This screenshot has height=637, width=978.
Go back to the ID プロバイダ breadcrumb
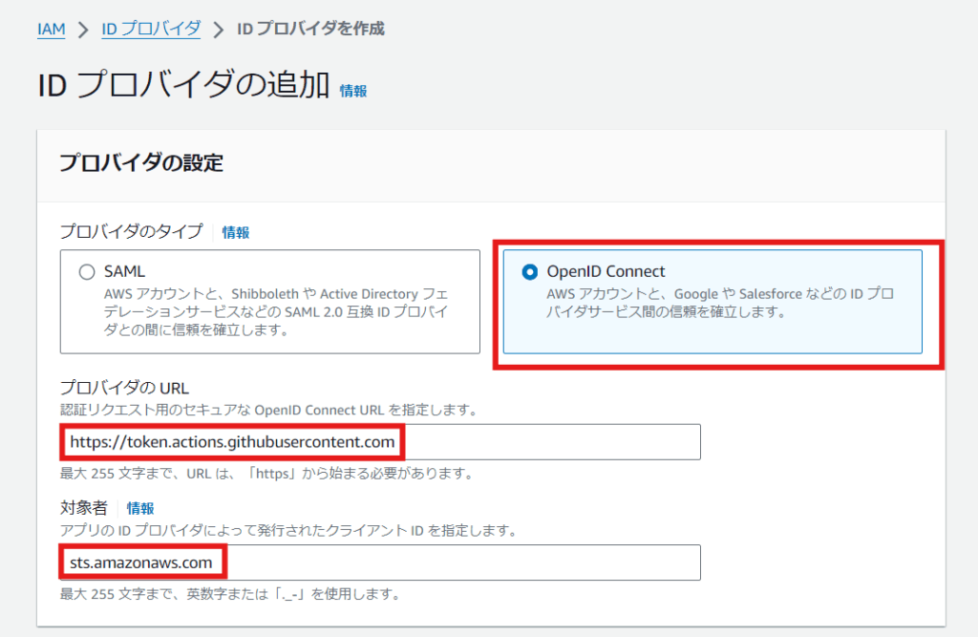pyautogui.click(x=151, y=29)
